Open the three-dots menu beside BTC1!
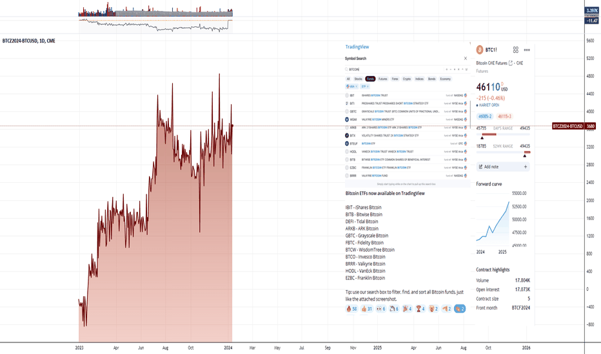601x354 pixels. (527, 50)
